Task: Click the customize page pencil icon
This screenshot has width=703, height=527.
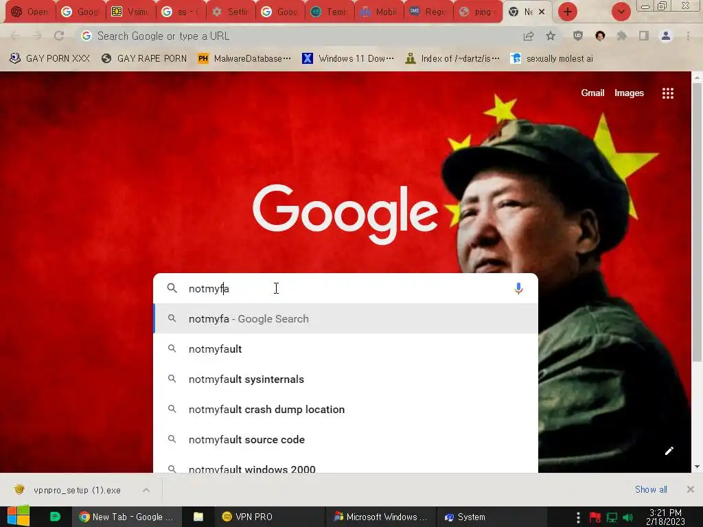Action: [669, 451]
